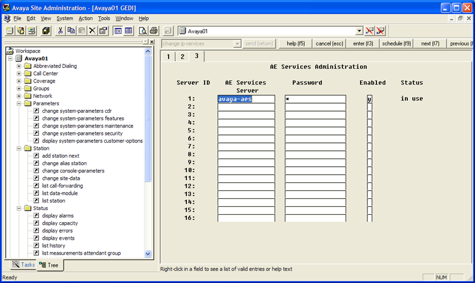Open the tree panel options arrow

pos(146,42)
